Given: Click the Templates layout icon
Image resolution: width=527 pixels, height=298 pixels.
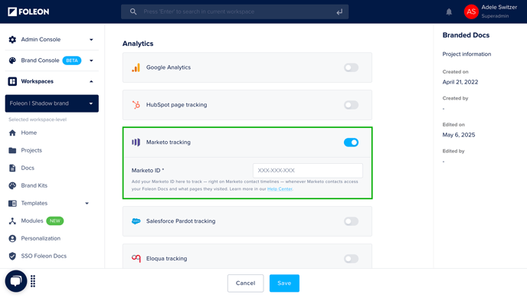Looking at the screenshot, I should [x=12, y=203].
